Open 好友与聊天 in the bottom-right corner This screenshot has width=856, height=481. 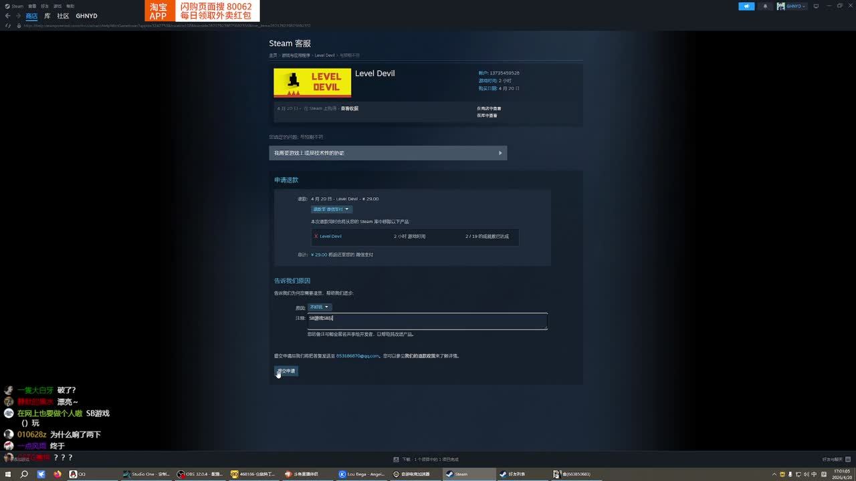click(x=835, y=460)
